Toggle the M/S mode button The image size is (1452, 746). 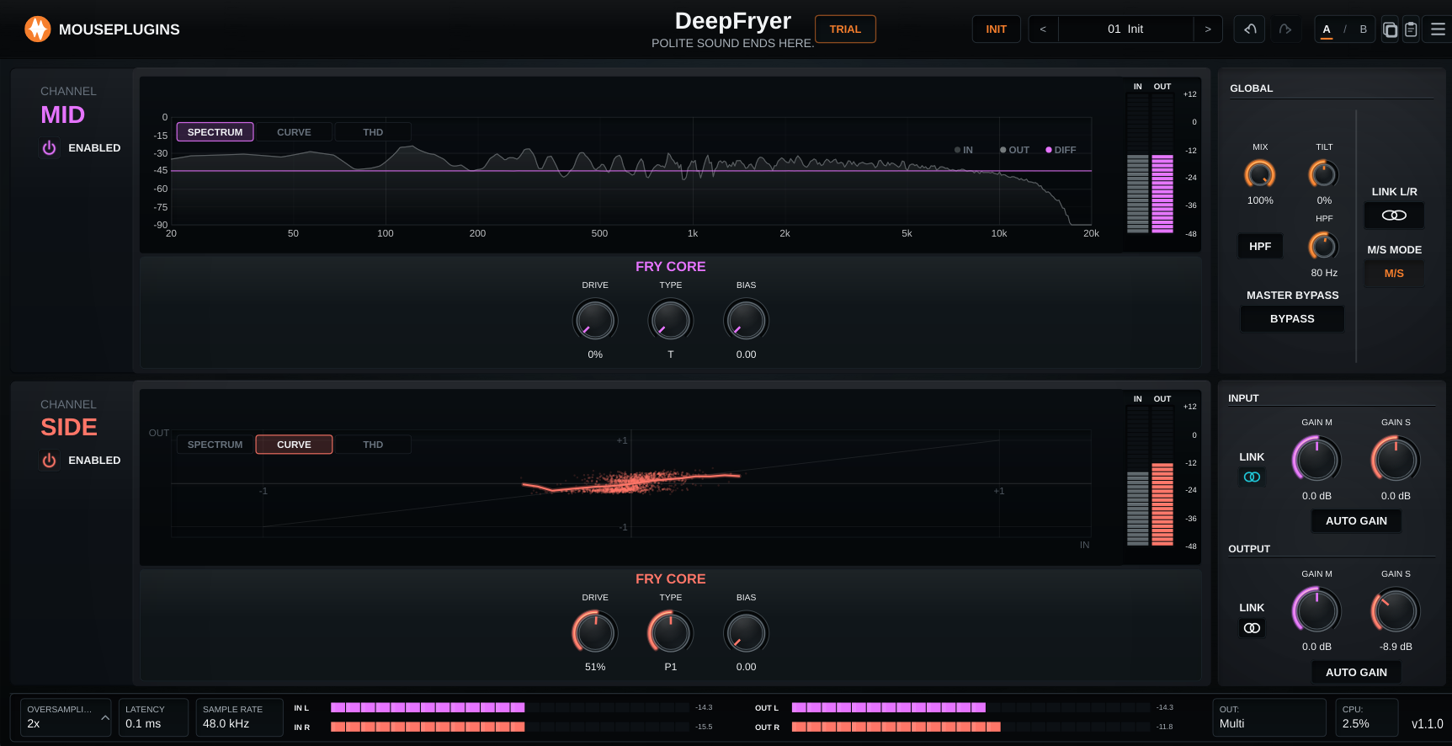(1394, 274)
